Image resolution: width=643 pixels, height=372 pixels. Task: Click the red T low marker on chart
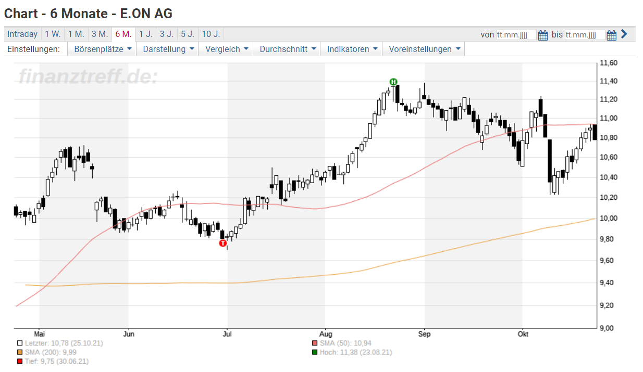223,243
